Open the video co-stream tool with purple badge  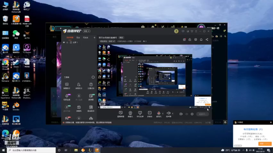(x=67, y=97)
